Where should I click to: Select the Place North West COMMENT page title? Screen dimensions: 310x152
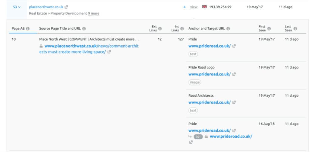click(89, 39)
